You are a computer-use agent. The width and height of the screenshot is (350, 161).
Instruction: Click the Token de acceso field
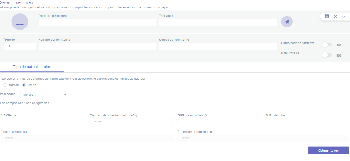87,139
